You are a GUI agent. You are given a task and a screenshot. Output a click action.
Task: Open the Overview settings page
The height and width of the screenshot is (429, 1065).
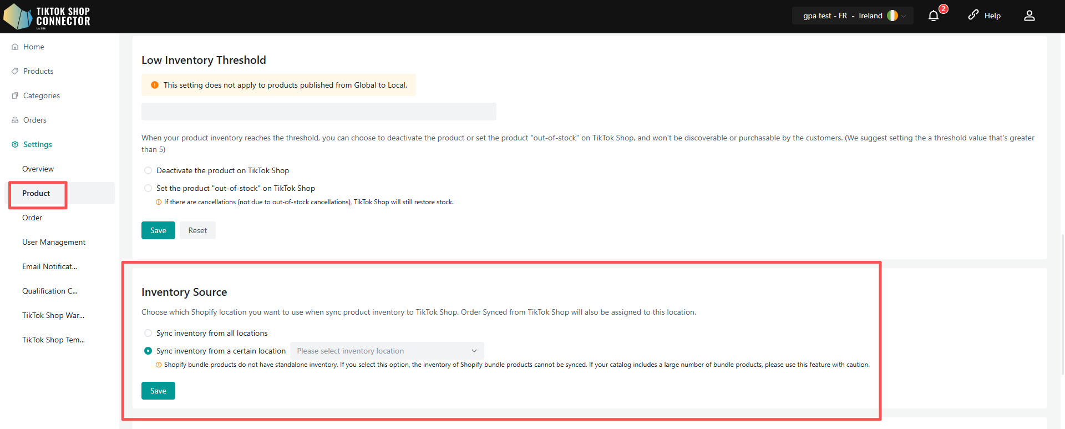click(38, 169)
